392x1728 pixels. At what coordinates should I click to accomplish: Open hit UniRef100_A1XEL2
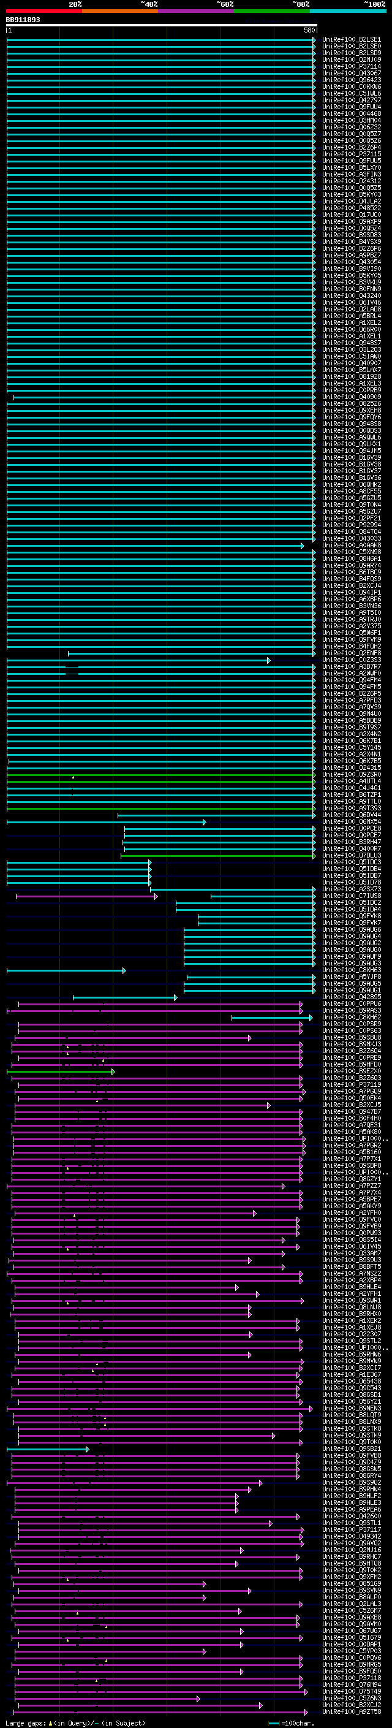click(x=352, y=322)
